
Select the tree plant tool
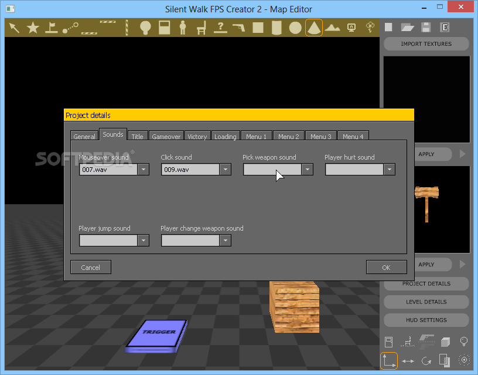pyautogui.click(x=370, y=27)
